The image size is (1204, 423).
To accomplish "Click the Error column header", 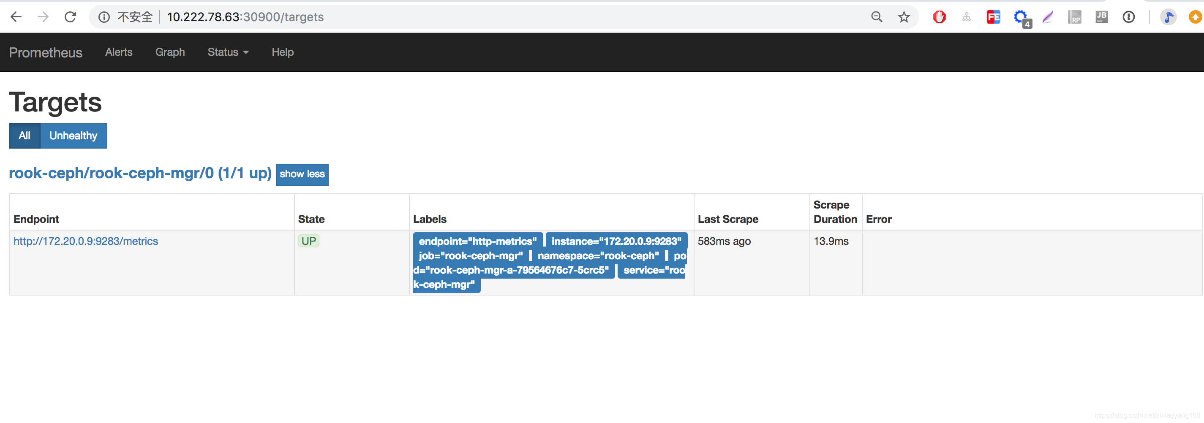I will click(x=879, y=220).
